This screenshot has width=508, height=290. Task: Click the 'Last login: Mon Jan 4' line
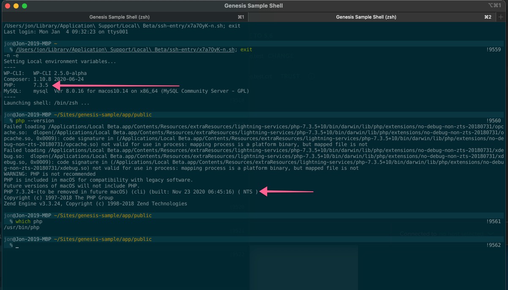66,32
